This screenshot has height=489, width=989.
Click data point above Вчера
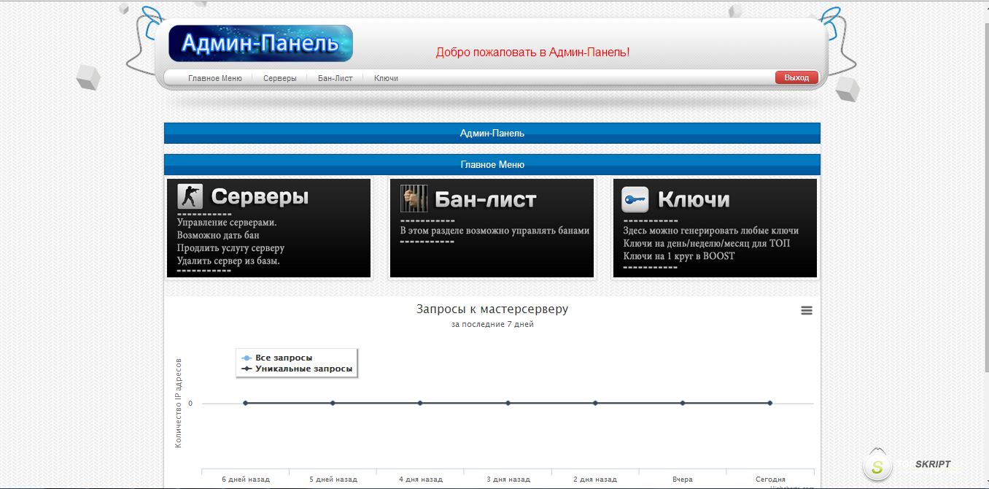(x=683, y=403)
